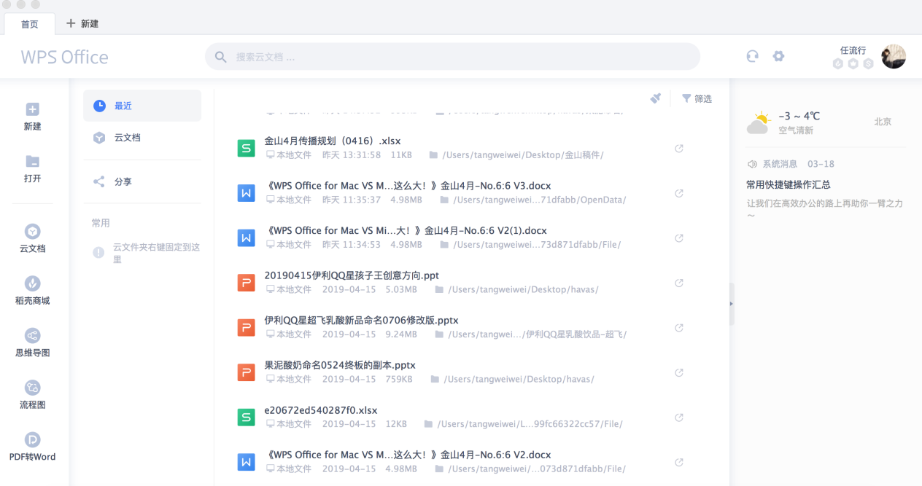
Task: Share icon for 20190415伊利QQ星孩子王创意方向.ppt
Action: [679, 283]
